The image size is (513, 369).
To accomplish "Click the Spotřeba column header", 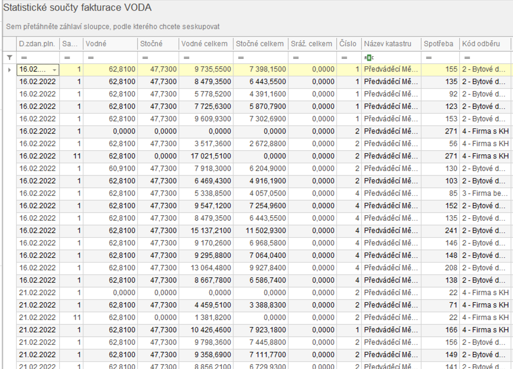I will tap(440, 44).
